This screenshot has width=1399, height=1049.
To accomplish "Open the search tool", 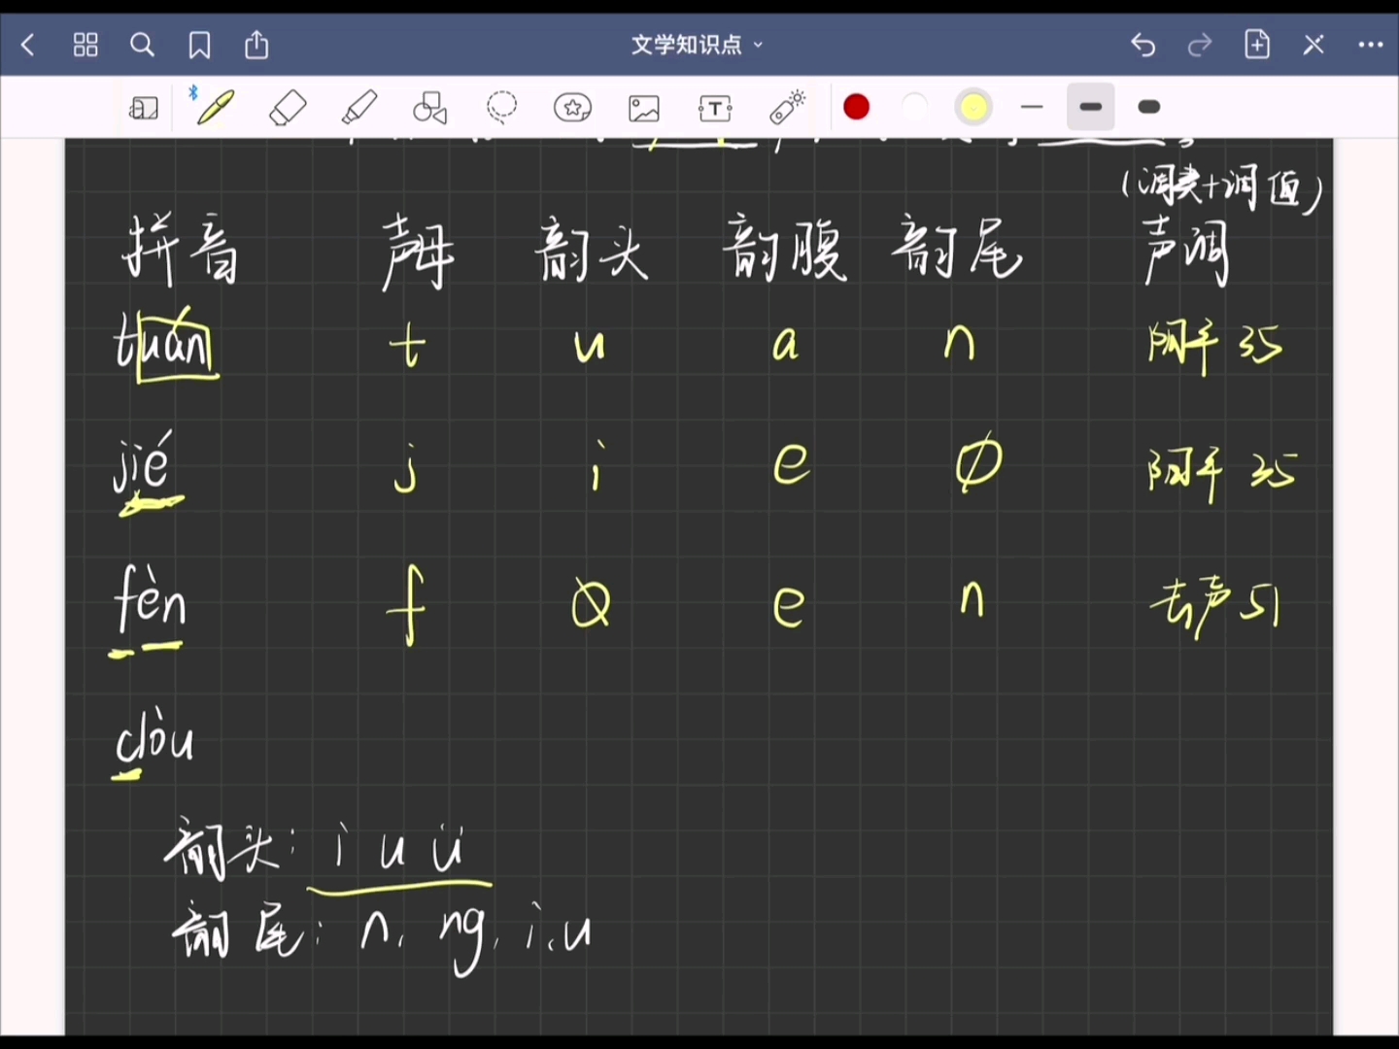I will (143, 45).
